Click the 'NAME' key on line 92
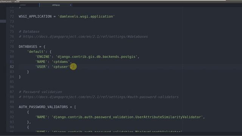 point(41,117)
